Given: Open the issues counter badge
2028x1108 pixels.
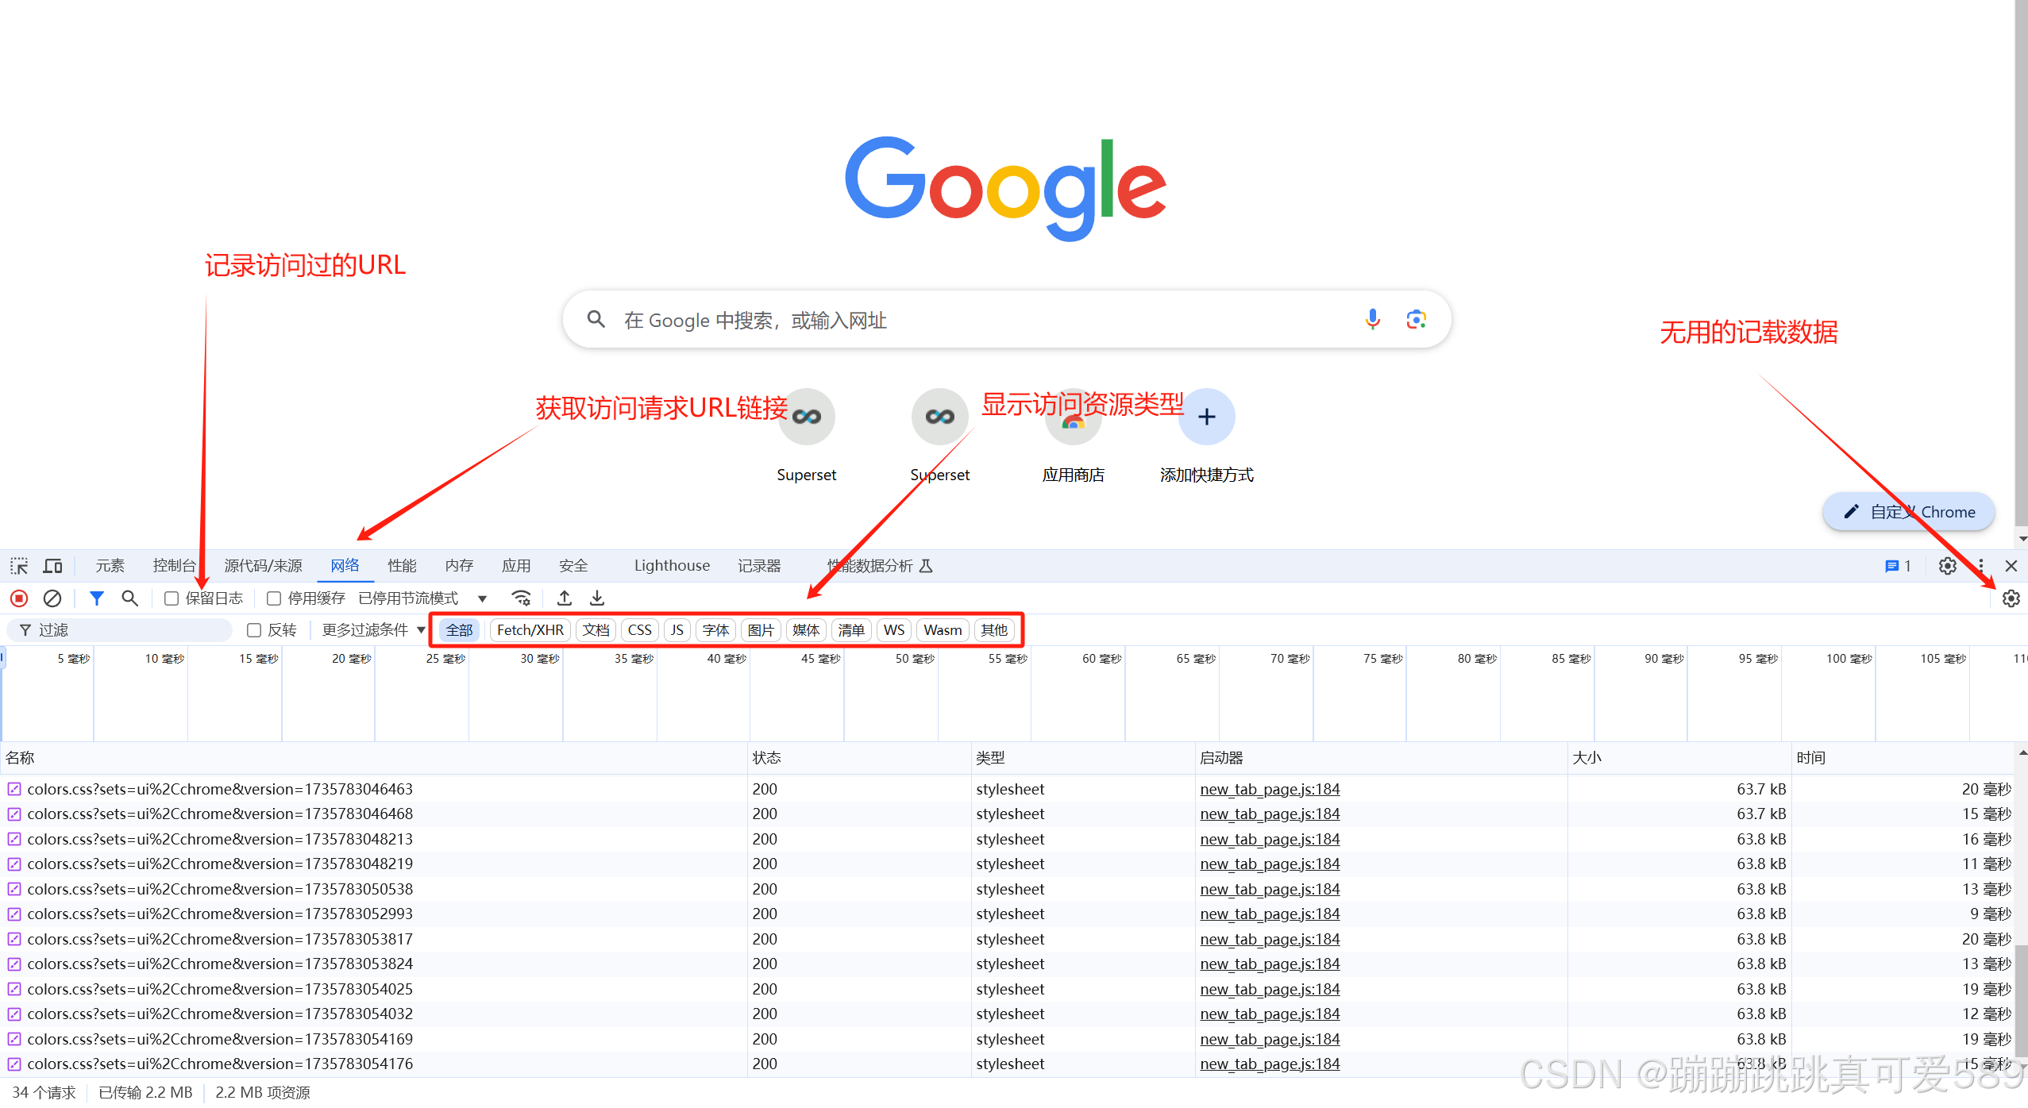Looking at the screenshot, I should coord(1898,566).
